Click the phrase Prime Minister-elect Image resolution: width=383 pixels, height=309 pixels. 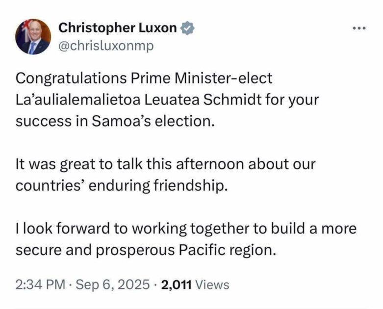pos(202,78)
